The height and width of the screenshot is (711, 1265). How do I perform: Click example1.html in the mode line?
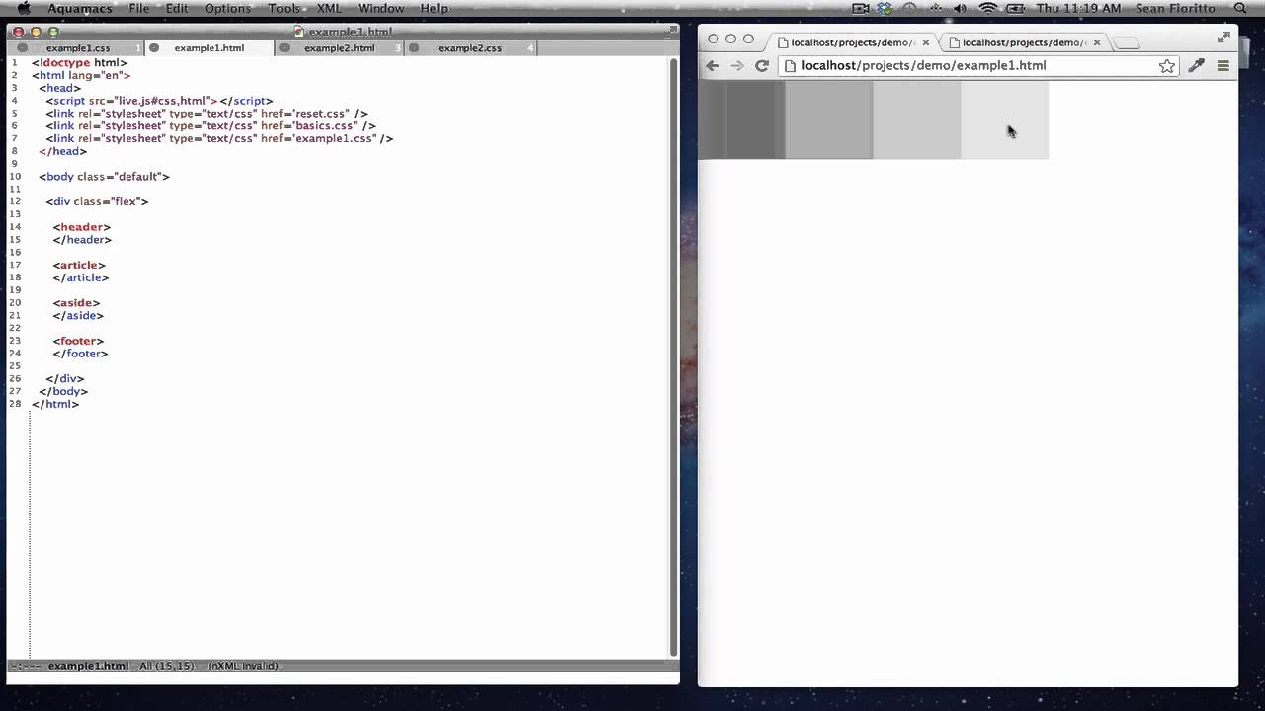tap(88, 666)
